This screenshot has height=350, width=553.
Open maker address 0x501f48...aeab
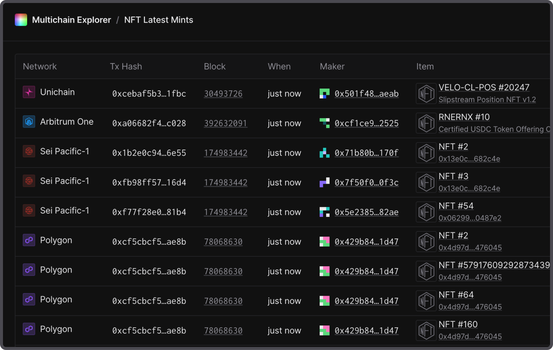coord(366,94)
